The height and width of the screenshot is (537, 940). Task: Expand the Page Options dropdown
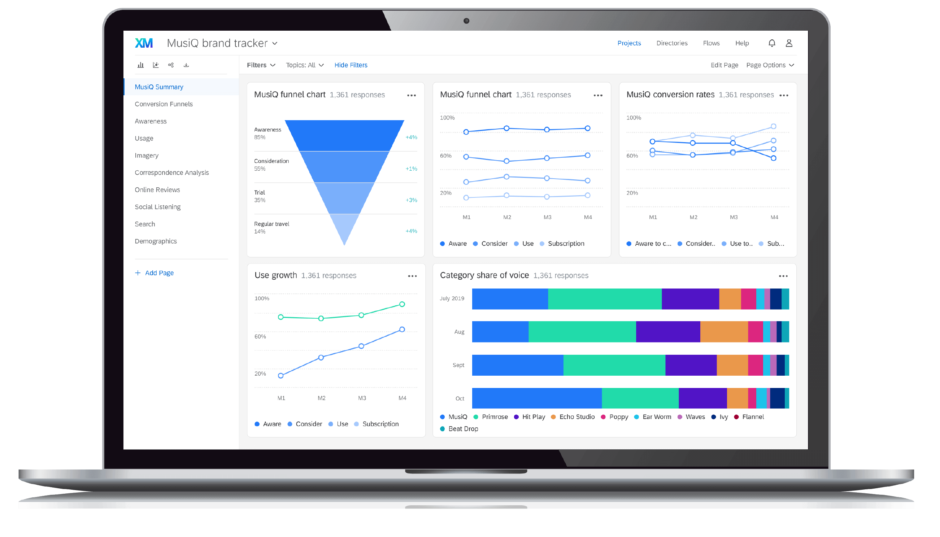pyautogui.click(x=770, y=65)
